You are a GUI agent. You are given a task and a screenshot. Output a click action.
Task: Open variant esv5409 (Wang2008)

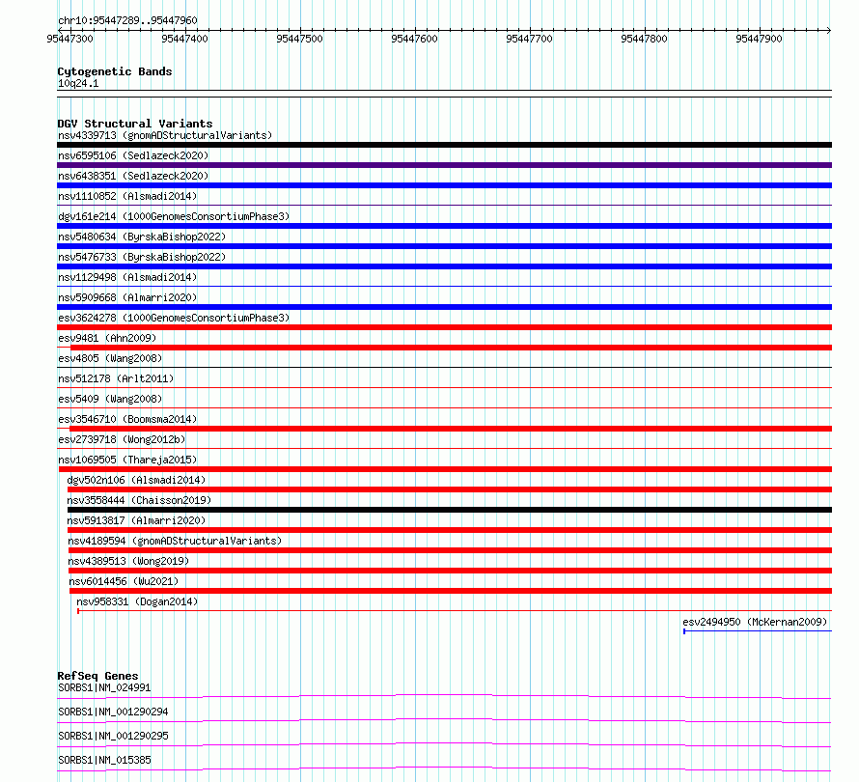110,399
